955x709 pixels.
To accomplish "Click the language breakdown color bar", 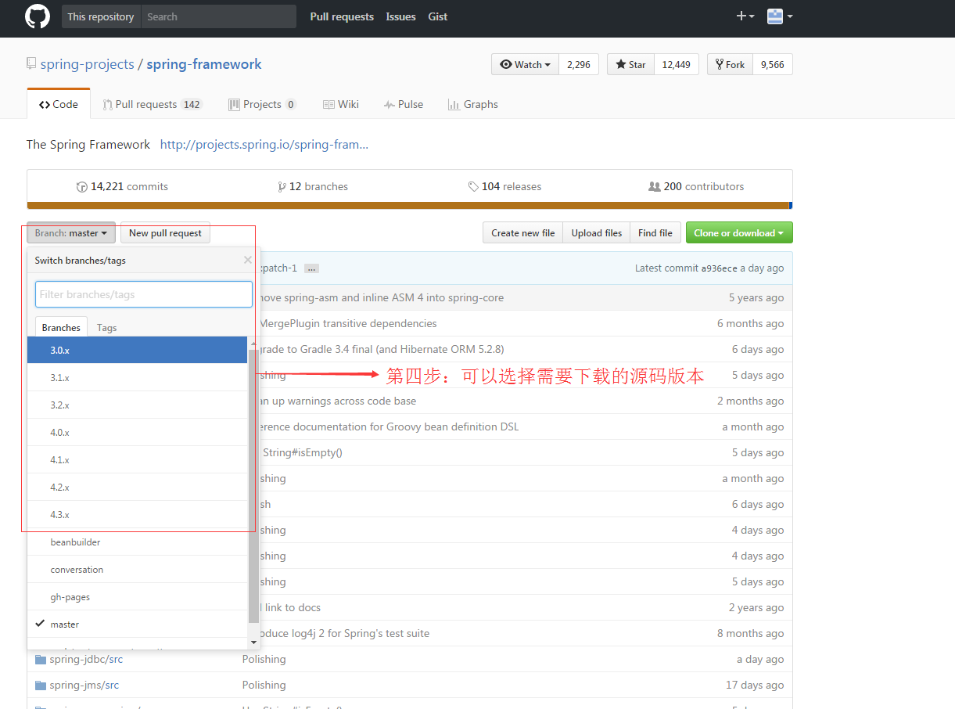I will click(409, 206).
